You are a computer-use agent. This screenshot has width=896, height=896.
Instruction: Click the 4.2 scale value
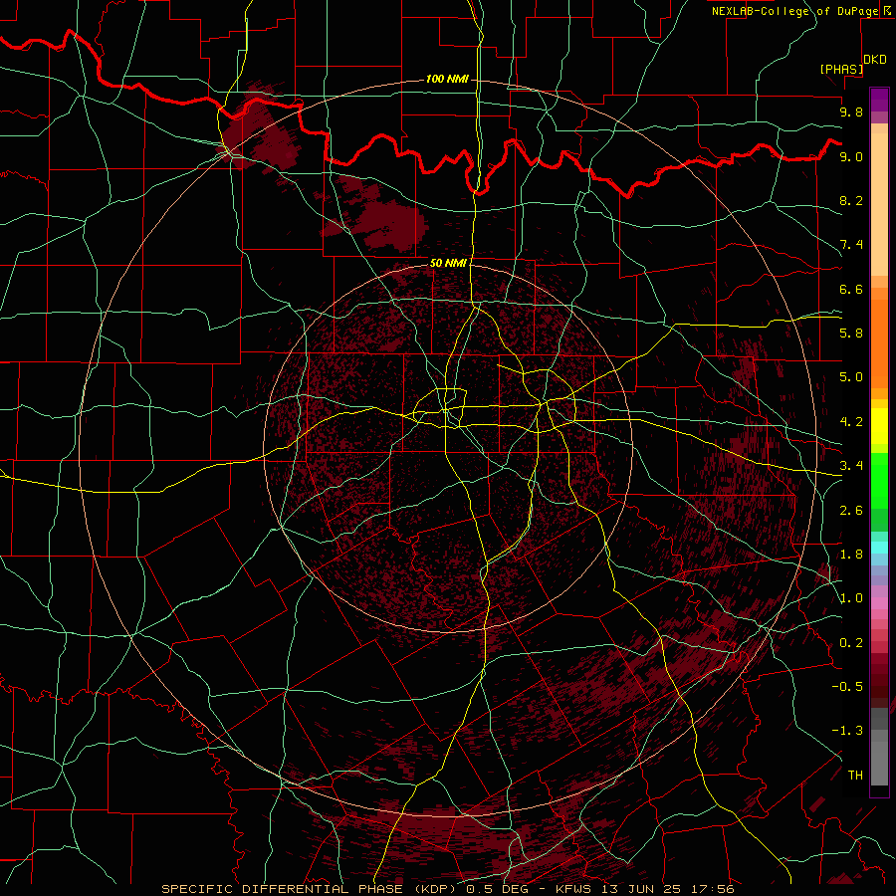(851, 422)
